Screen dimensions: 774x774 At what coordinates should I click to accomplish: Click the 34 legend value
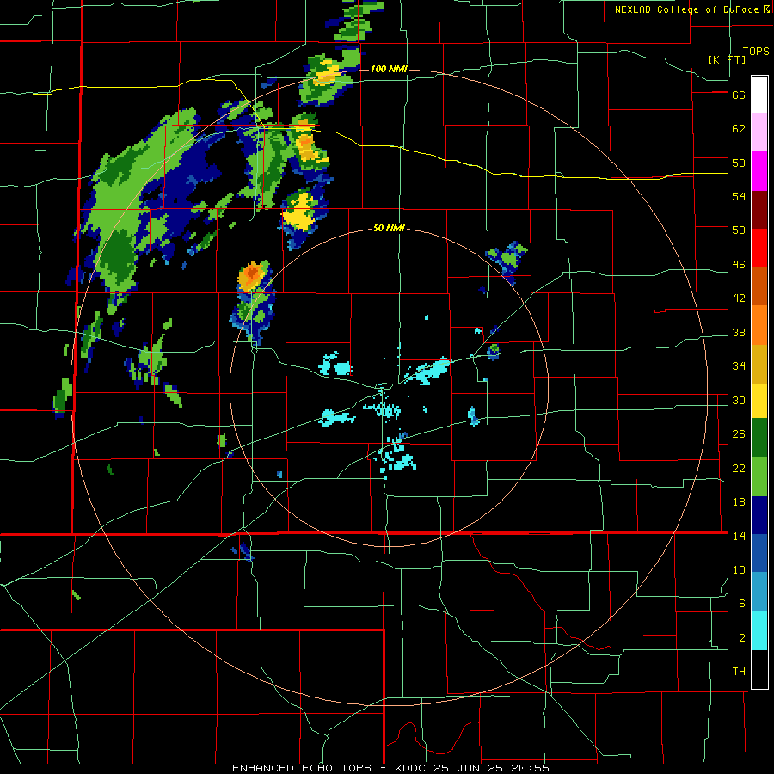pyautogui.click(x=739, y=366)
